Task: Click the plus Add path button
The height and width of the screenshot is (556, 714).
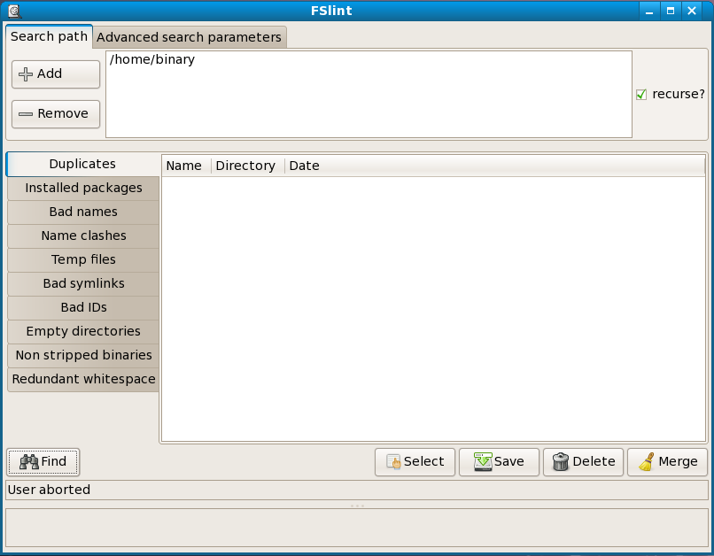Action: [x=55, y=74]
